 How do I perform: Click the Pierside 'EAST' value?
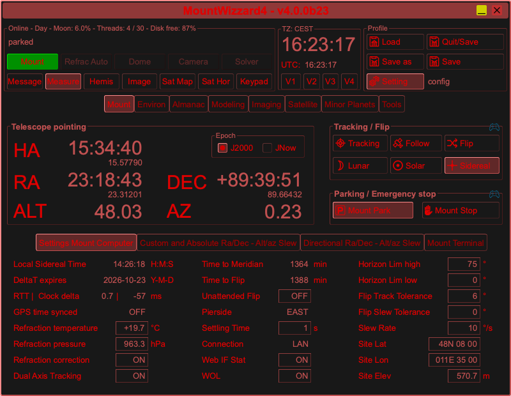click(297, 312)
